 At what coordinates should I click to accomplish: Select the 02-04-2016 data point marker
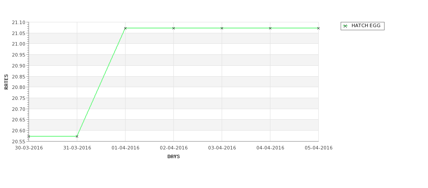(173, 28)
